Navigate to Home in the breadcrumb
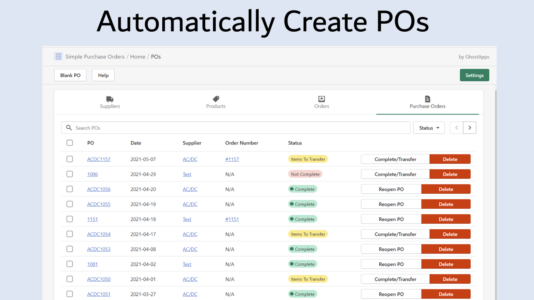The height and width of the screenshot is (300, 534). [138, 57]
